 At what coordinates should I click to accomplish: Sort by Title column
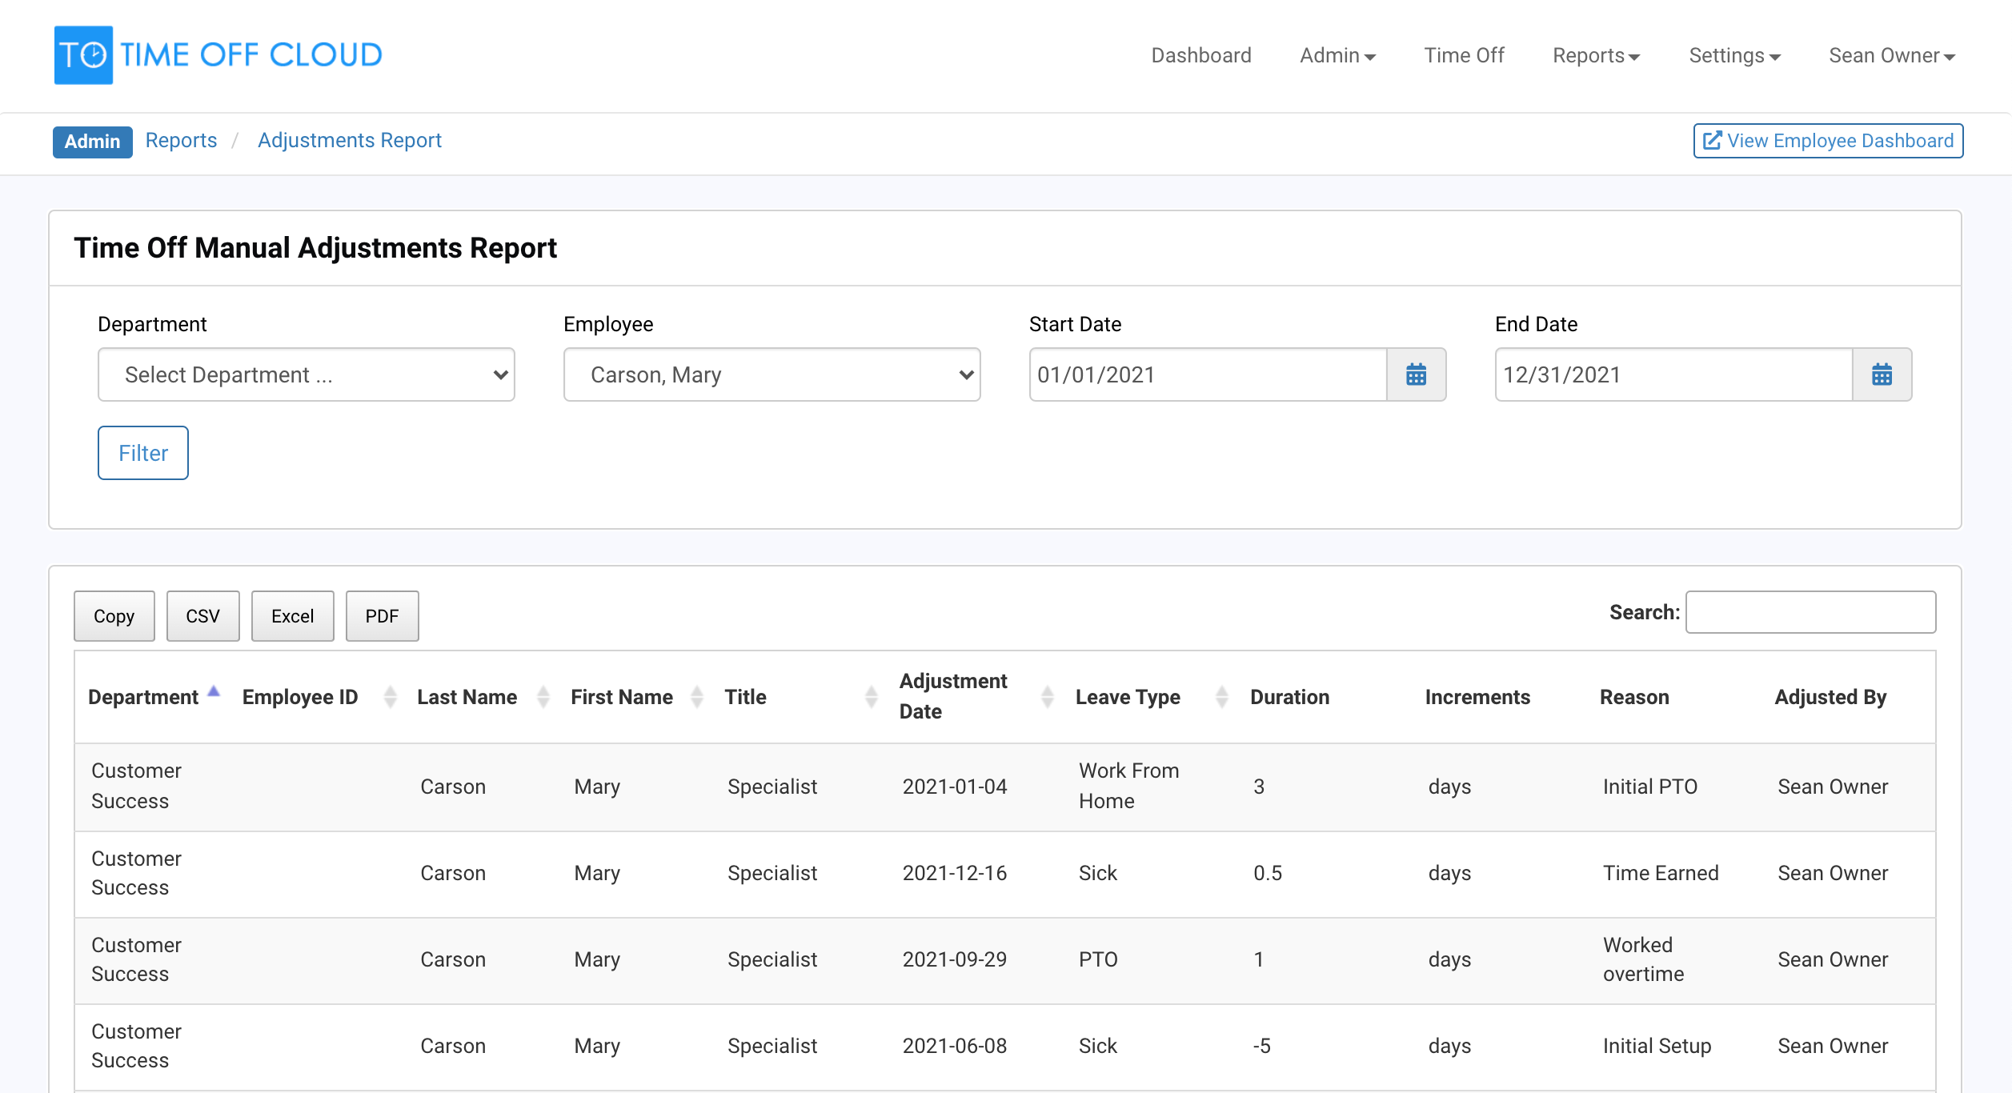(800, 697)
